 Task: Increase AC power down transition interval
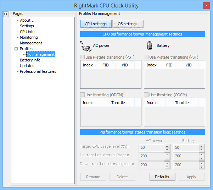tap(167, 163)
